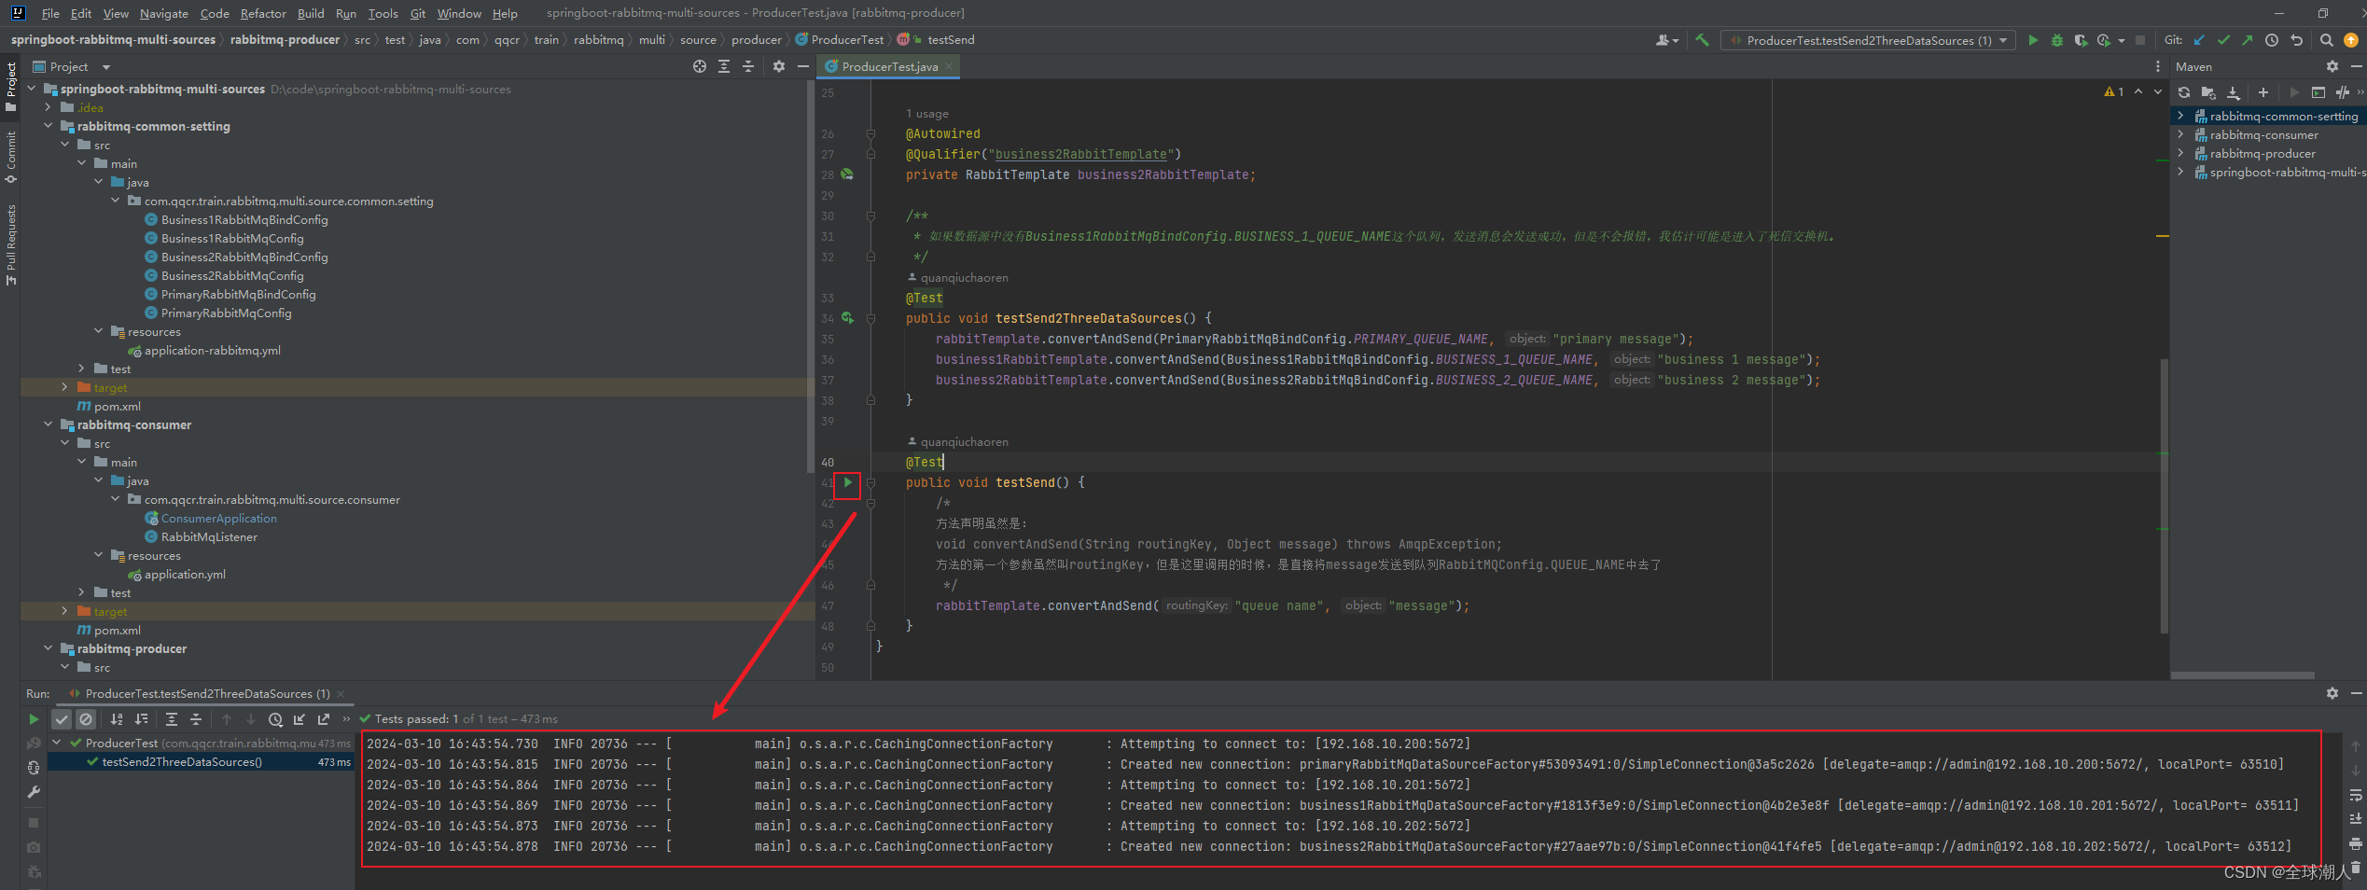The image size is (2367, 890).
Task: Collapse rabbitmq-consumer module node
Action: click(49, 424)
